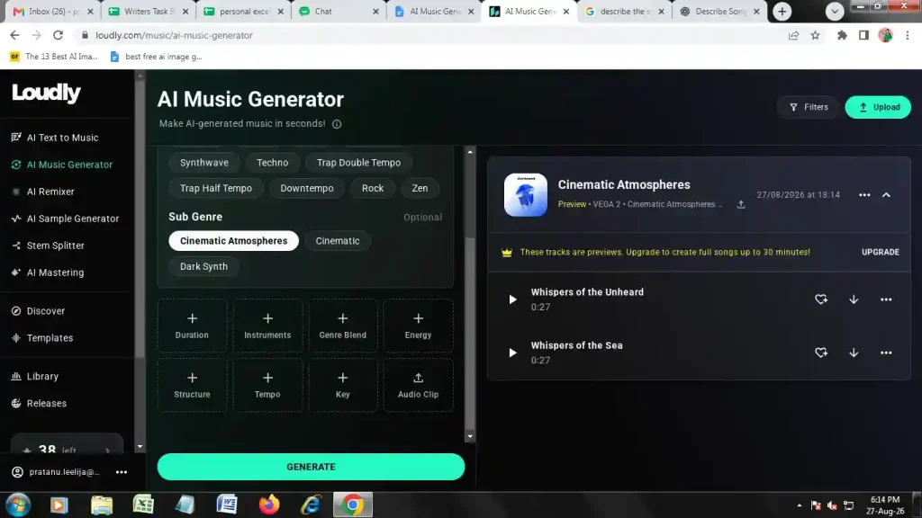Switch to the Chat browser tab

point(338,11)
